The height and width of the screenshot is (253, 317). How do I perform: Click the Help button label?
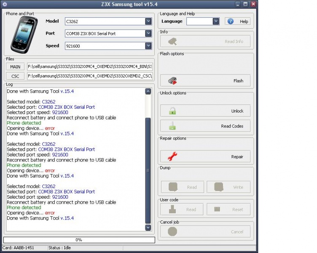click(244, 22)
